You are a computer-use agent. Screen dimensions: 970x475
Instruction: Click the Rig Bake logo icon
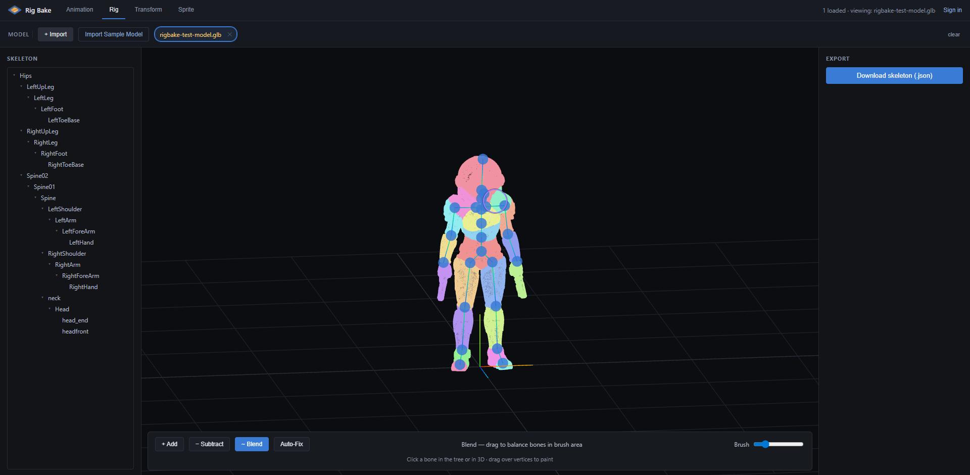click(15, 10)
